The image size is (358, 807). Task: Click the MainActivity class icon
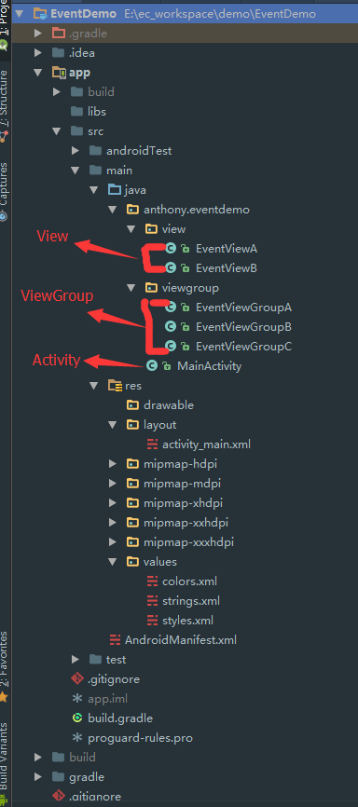point(152,366)
